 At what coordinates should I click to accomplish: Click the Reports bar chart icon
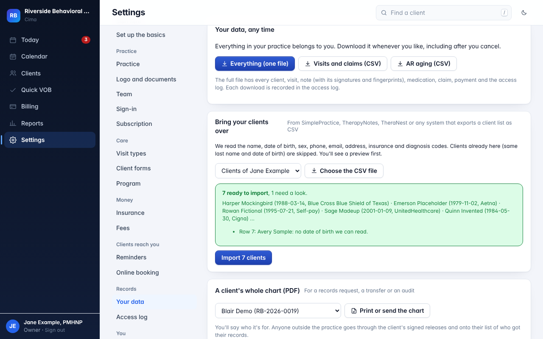point(13,123)
